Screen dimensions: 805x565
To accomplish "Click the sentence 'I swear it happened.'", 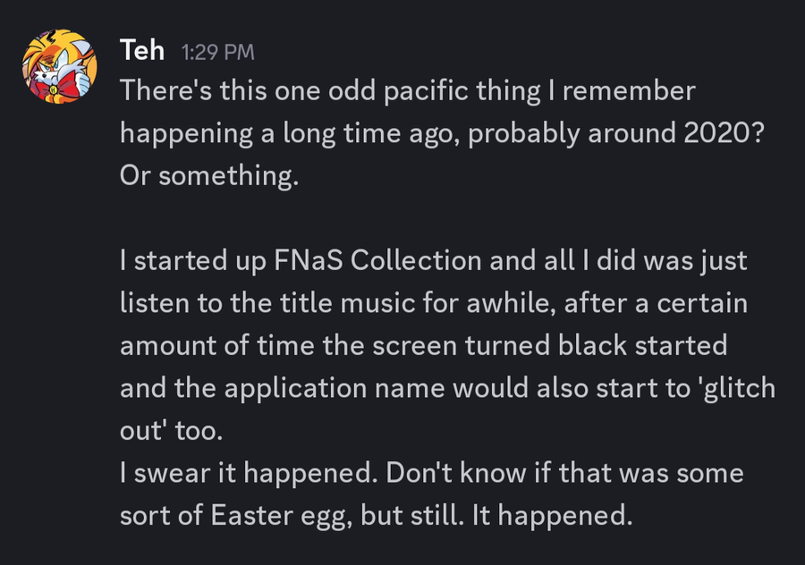I will (x=246, y=473).
